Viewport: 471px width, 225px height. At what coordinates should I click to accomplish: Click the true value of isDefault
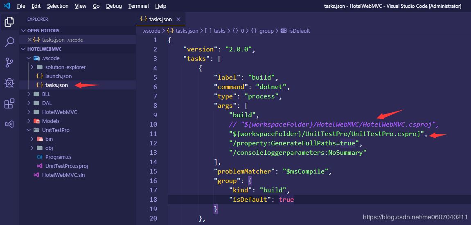pos(286,200)
